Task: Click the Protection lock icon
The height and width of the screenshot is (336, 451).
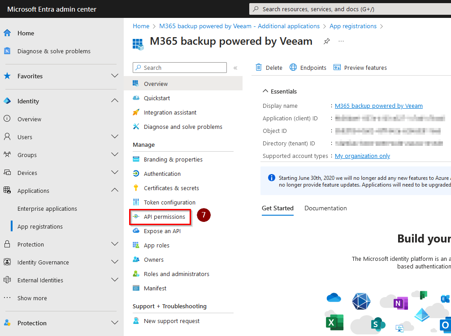Action: (7, 244)
